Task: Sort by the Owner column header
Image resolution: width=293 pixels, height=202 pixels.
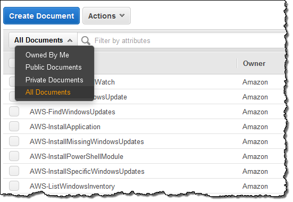Action: coord(254,64)
